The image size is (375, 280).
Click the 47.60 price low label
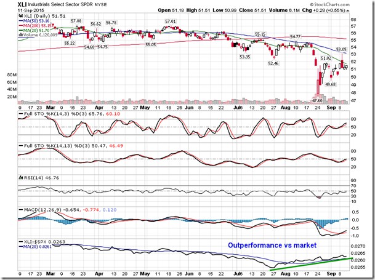(318, 101)
